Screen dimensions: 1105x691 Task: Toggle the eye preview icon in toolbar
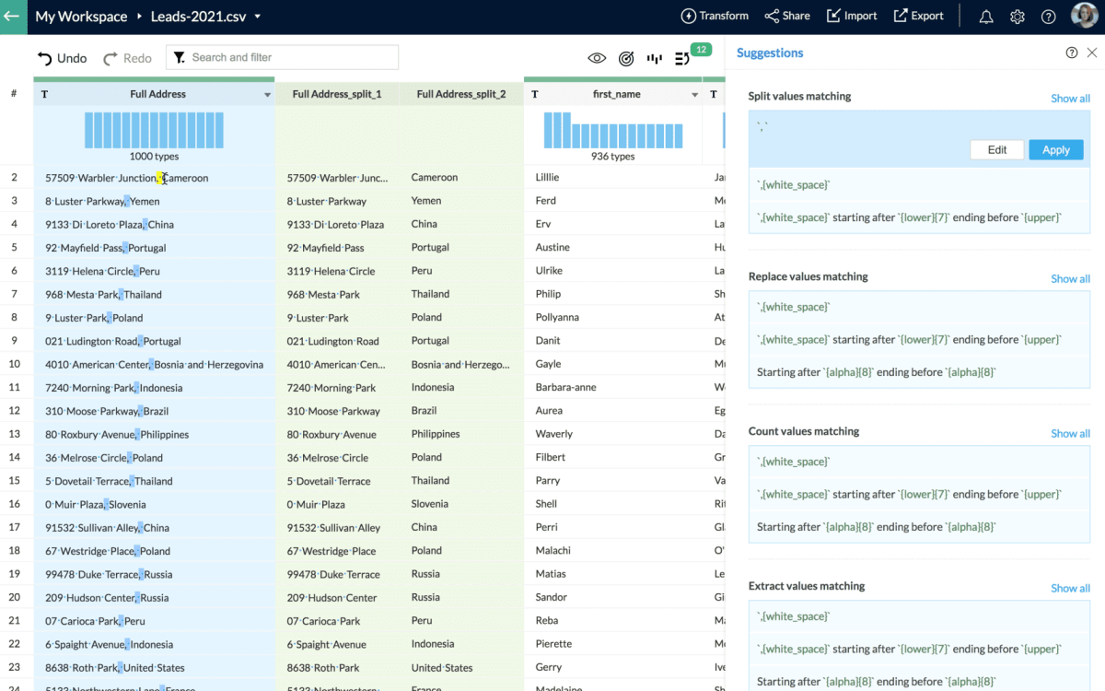pos(597,58)
